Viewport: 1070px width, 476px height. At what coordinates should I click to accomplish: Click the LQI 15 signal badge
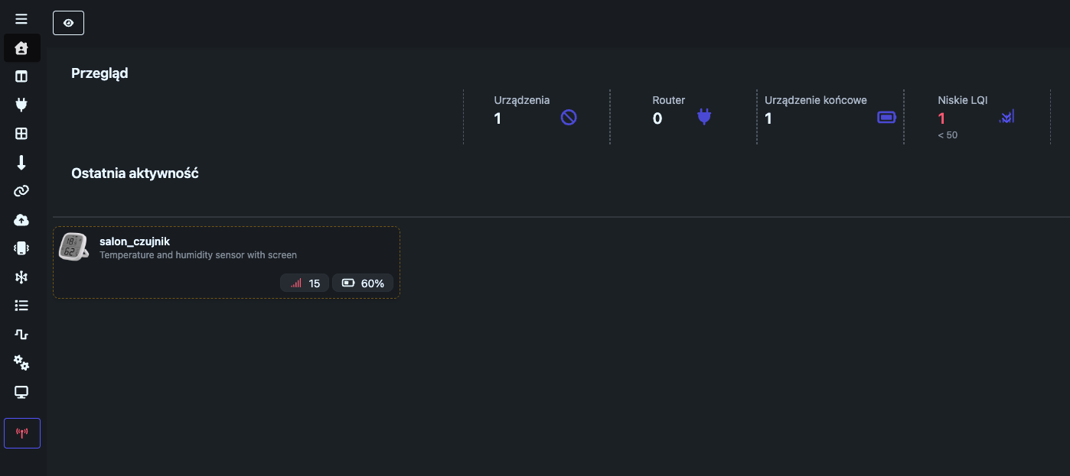(305, 283)
